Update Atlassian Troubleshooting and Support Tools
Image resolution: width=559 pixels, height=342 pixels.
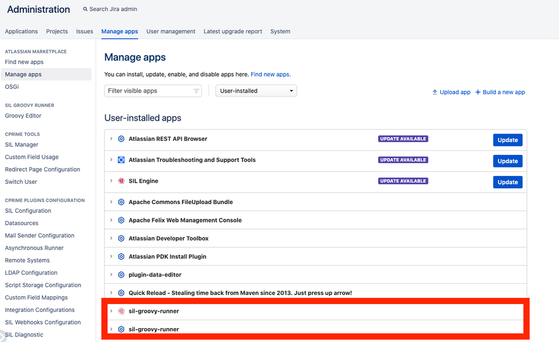pos(508,161)
